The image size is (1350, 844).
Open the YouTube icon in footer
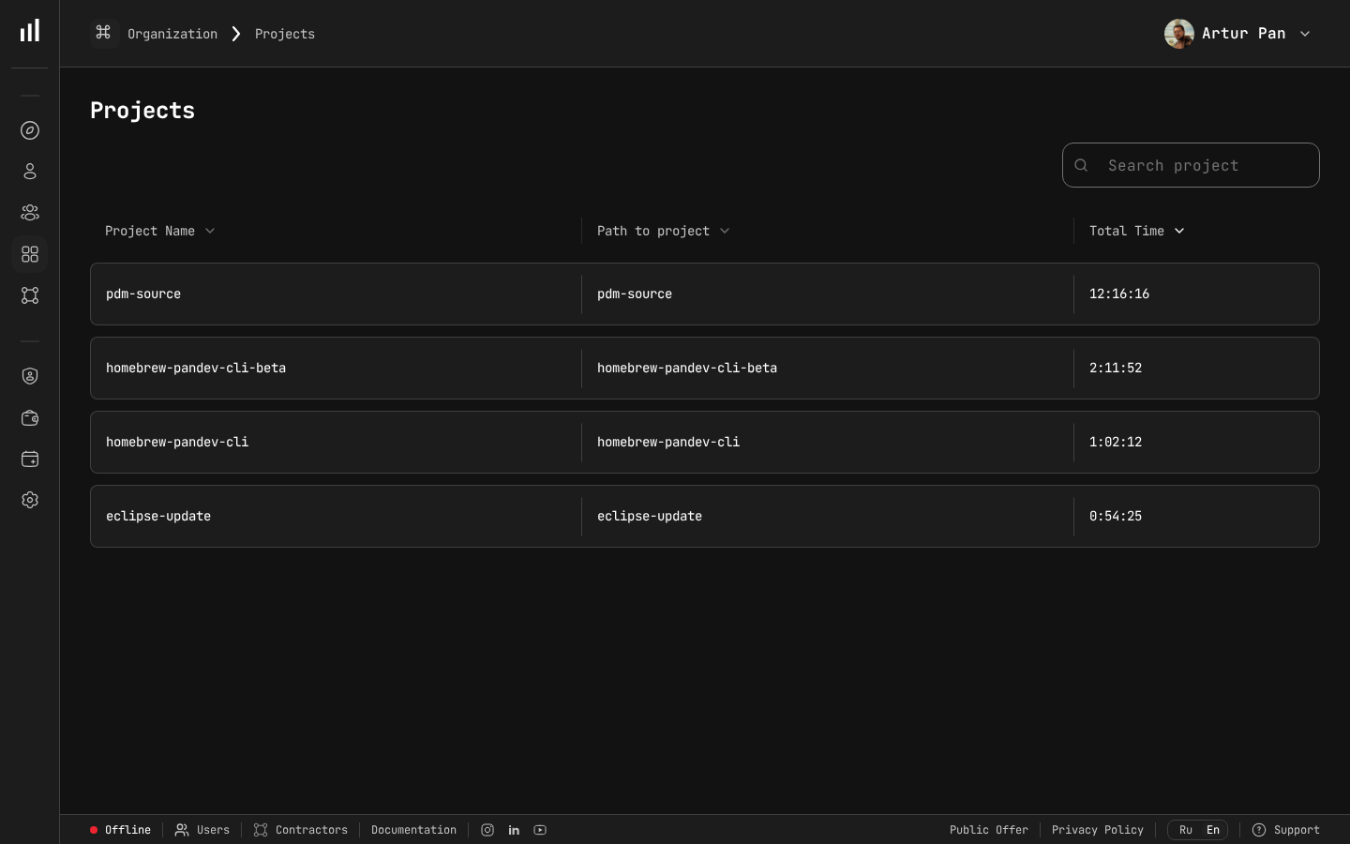540,830
